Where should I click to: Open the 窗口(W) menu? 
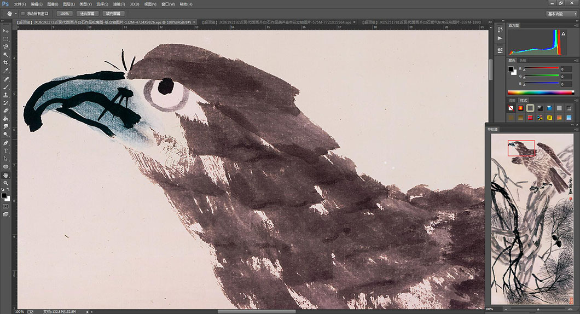click(168, 4)
